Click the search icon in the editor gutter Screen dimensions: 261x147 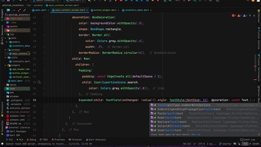[x=39, y=82]
